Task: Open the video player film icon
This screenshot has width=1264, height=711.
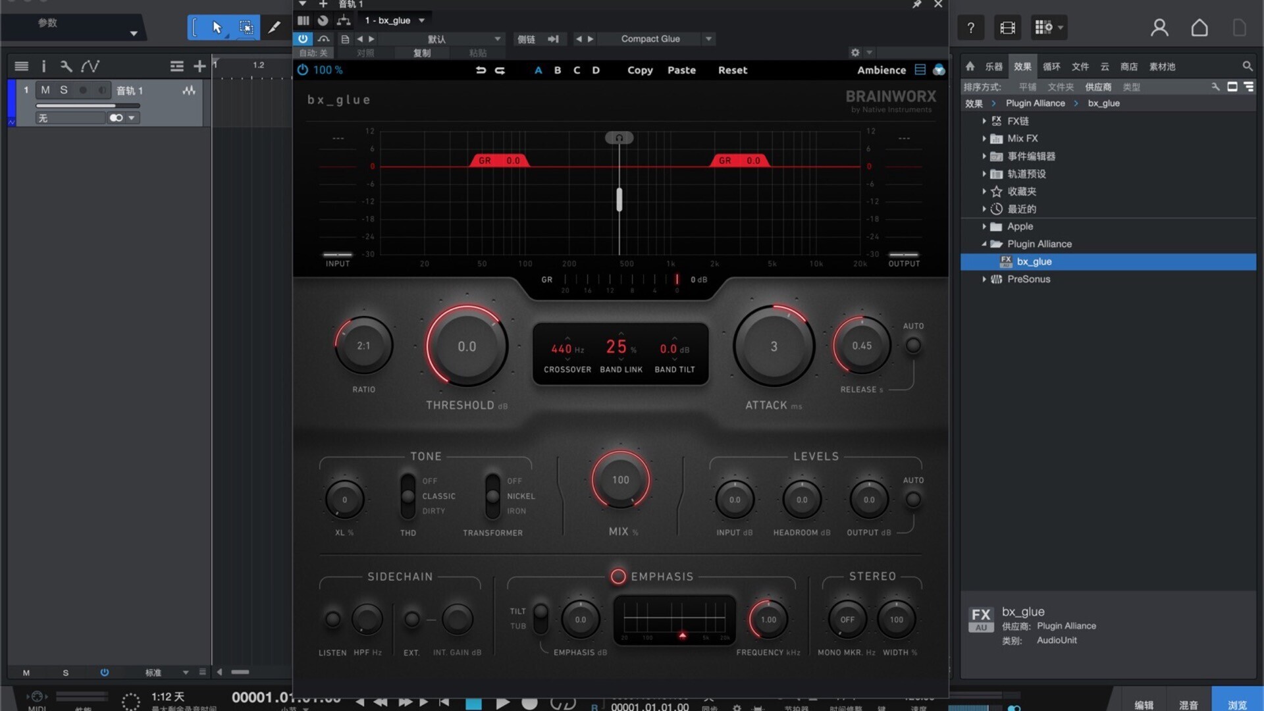Action: 1007,28
